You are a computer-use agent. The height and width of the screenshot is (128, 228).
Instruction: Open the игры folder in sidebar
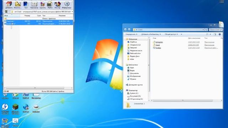pos(131,59)
